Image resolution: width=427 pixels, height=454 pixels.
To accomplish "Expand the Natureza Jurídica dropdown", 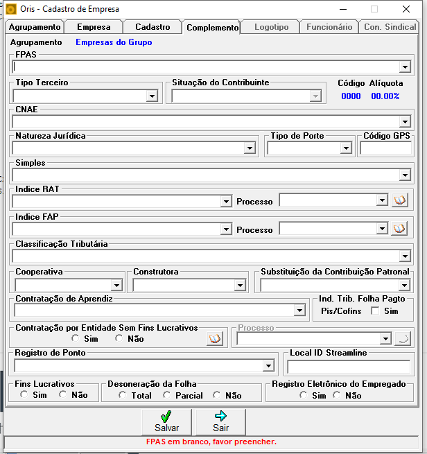I will [x=250, y=148].
